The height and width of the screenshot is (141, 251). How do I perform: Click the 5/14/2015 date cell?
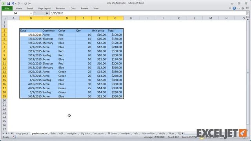point(31,96)
